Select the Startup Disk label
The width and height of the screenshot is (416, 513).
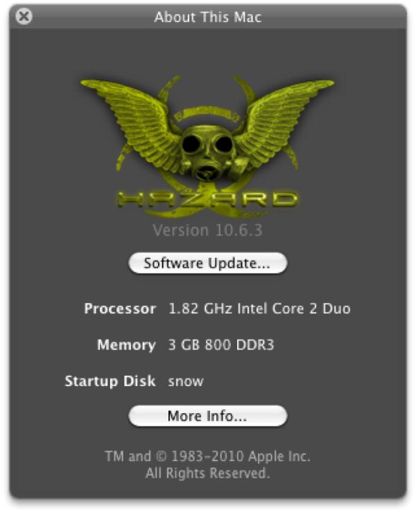(x=110, y=381)
